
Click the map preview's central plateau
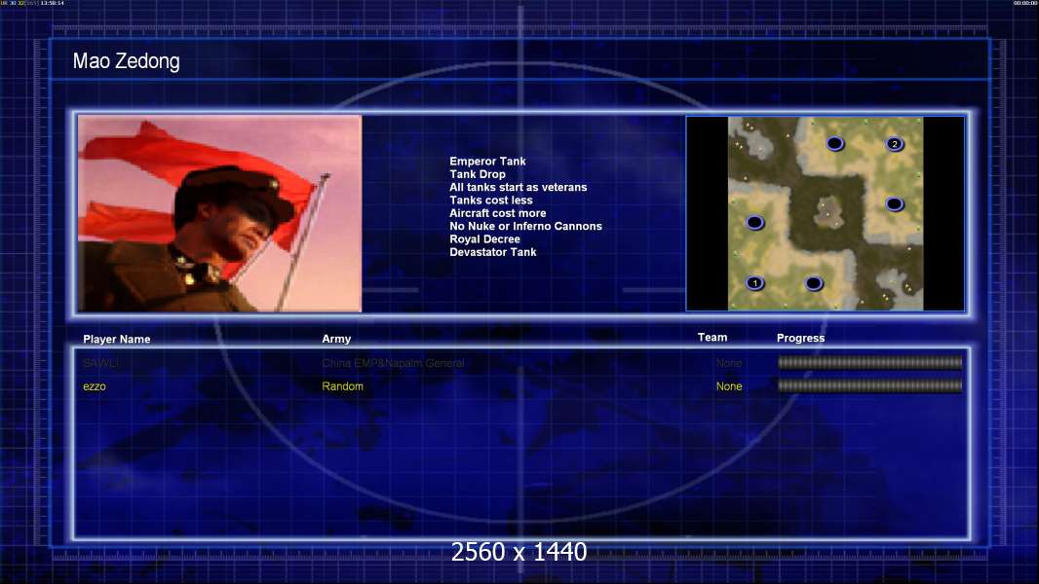click(x=827, y=211)
